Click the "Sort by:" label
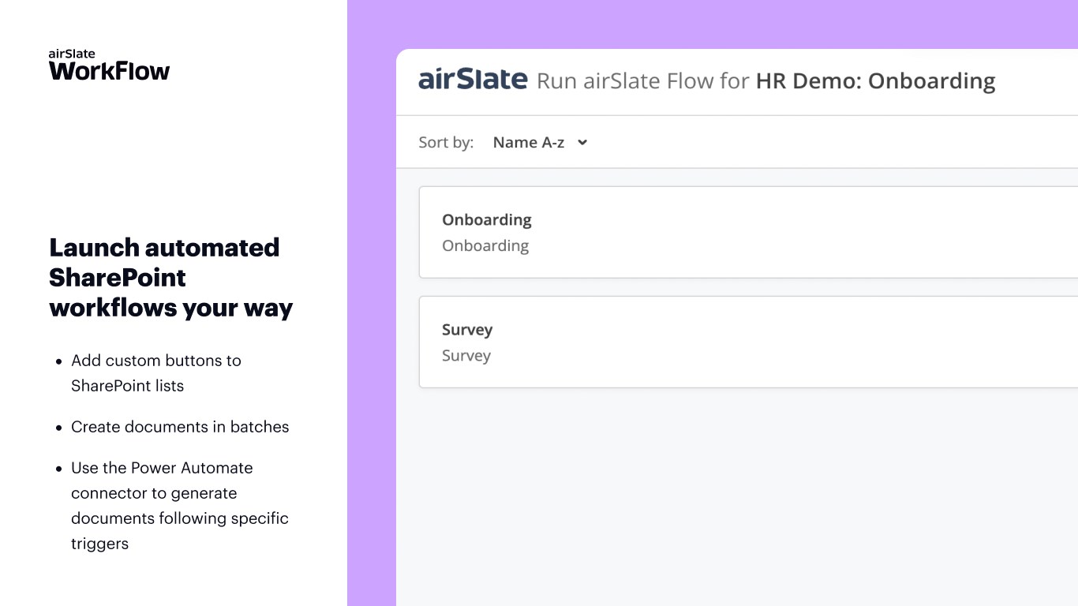1078x606 pixels. click(x=446, y=143)
